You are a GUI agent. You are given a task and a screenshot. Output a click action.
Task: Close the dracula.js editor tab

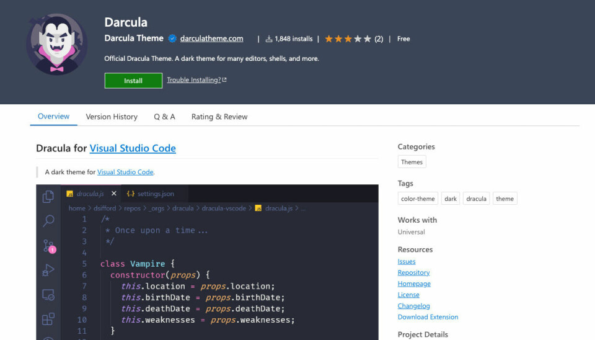[x=114, y=194]
